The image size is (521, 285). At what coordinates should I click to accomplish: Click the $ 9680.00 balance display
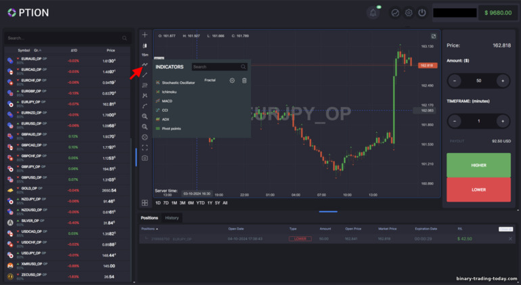(498, 13)
